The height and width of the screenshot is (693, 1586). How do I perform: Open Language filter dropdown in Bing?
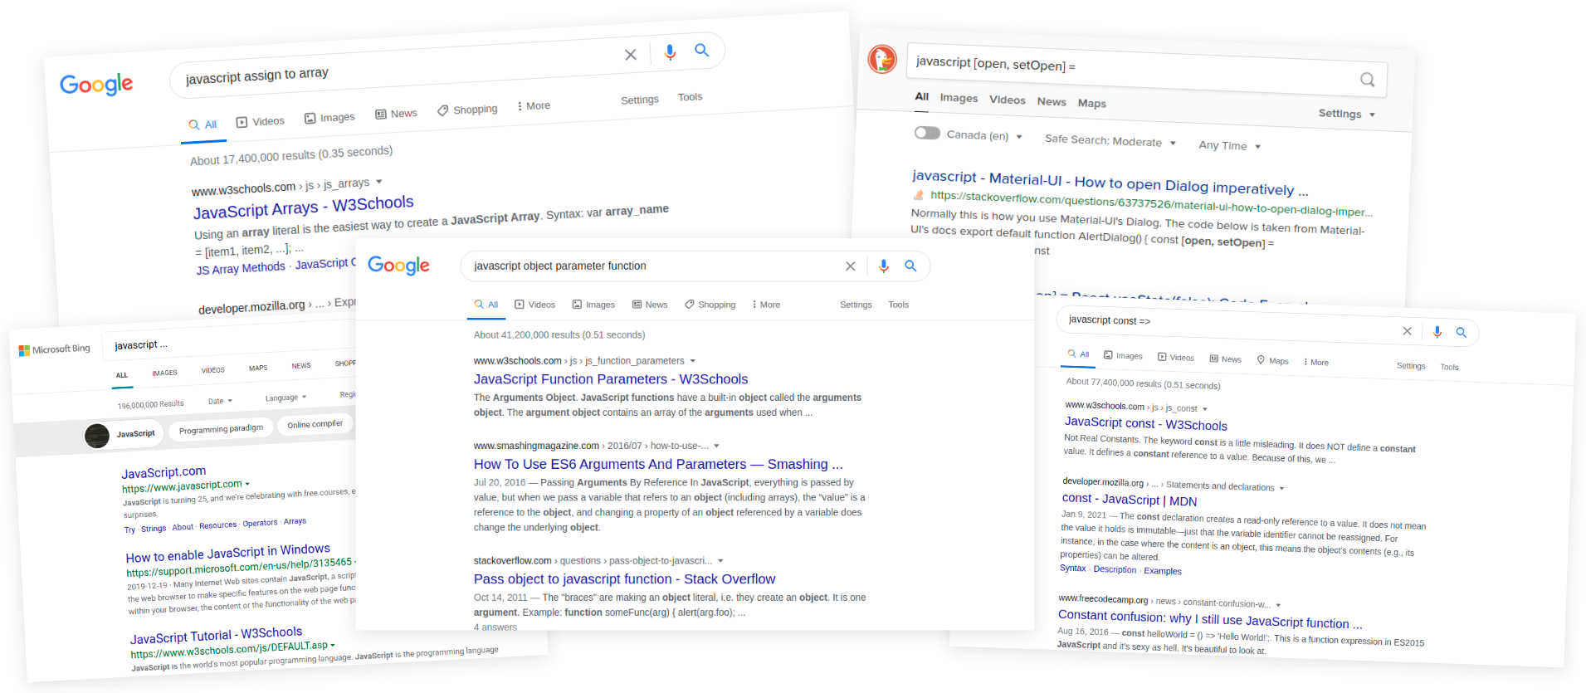(285, 398)
